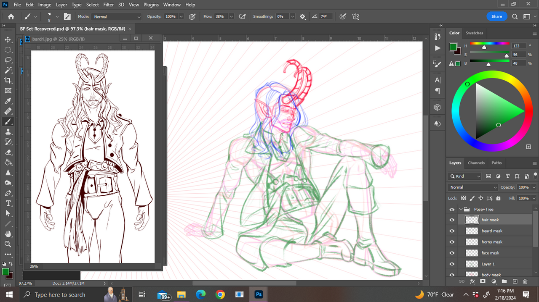Open the blending Mode dropdown in options bar
The height and width of the screenshot is (302, 539).
coord(117,17)
